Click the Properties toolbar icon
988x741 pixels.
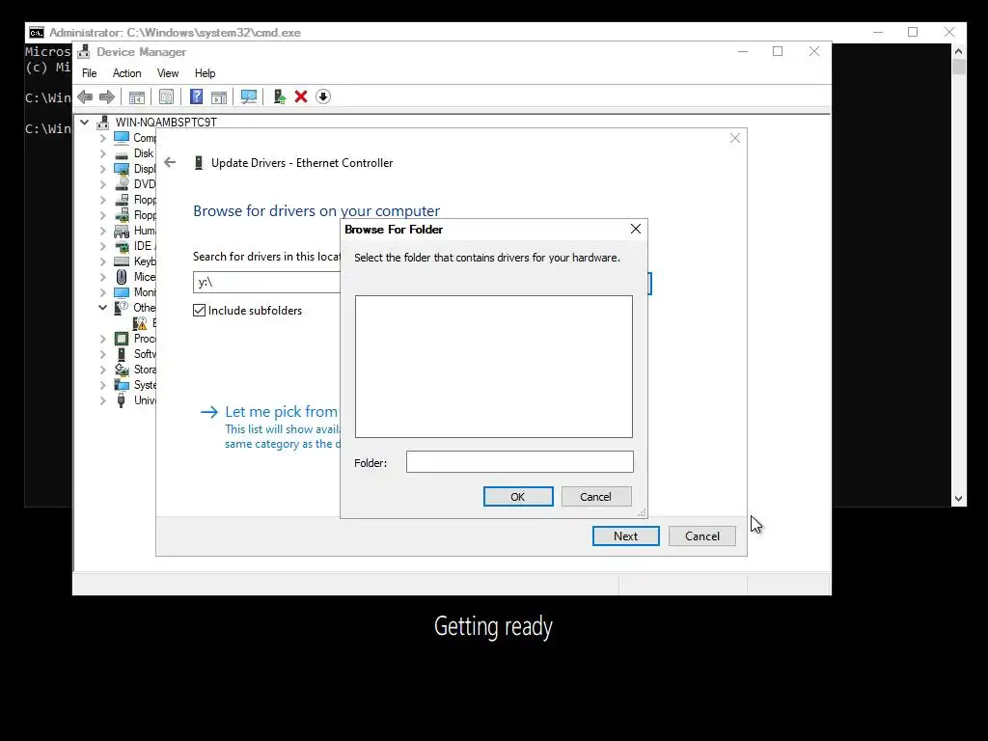pyautogui.click(x=166, y=97)
